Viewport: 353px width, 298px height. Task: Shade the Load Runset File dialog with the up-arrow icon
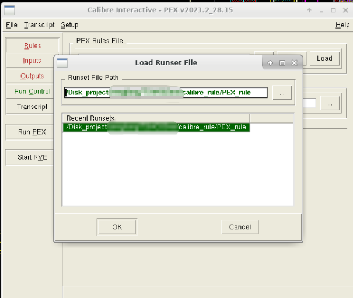coord(270,63)
